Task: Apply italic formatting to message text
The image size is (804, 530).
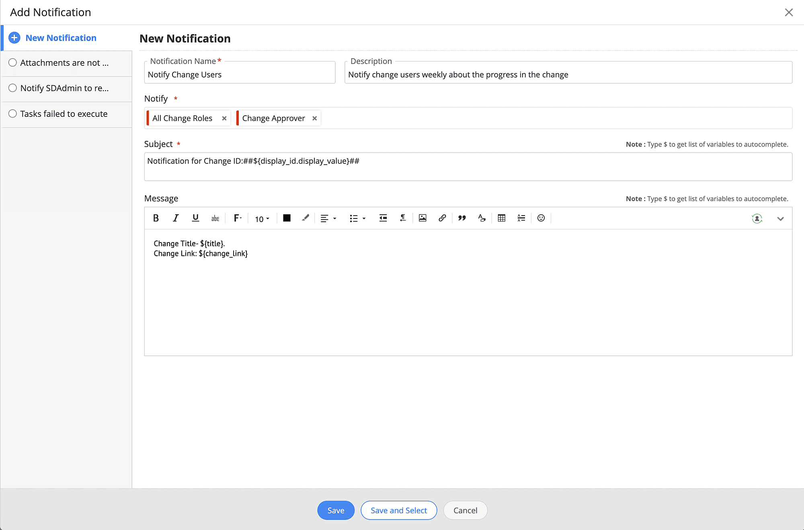Action: coord(176,218)
